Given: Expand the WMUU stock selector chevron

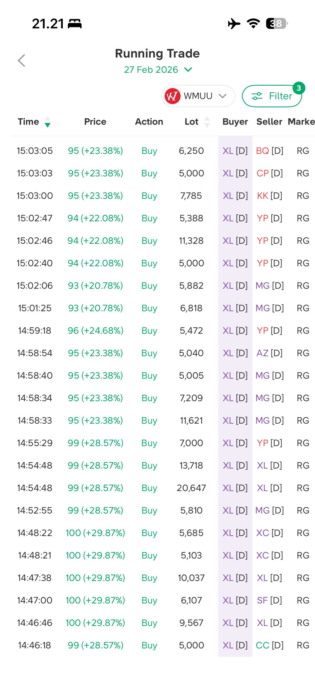Looking at the screenshot, I should pyautogui.click(x=223, y=96).
